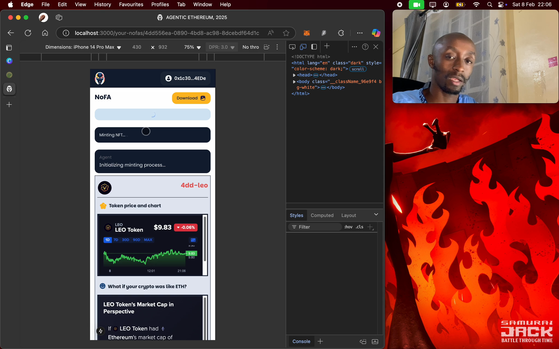
Task: Open DevTools customize ellipsis menu
Action: [x=354, y=47]
